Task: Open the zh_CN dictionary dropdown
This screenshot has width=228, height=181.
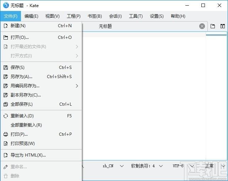Action: pos(113,166)
